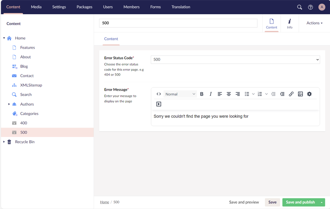Screen dimensions: 330x209
Task: Open the help question mark icon
Action: click(x=310, y=7)
